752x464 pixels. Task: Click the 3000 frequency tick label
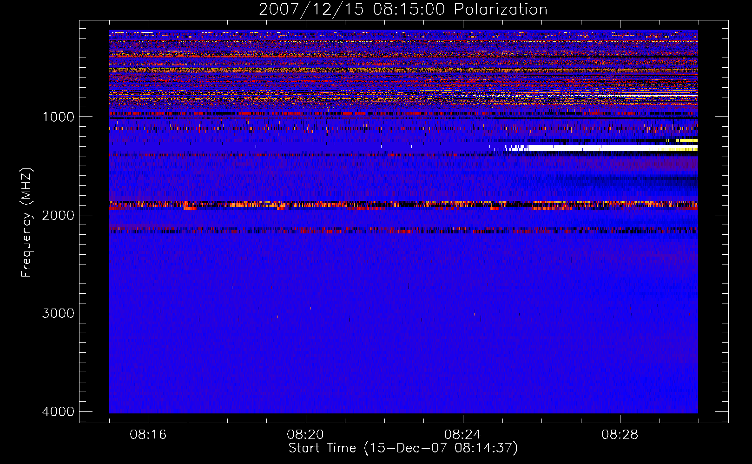pyautogui.click(x=58, y=313)
